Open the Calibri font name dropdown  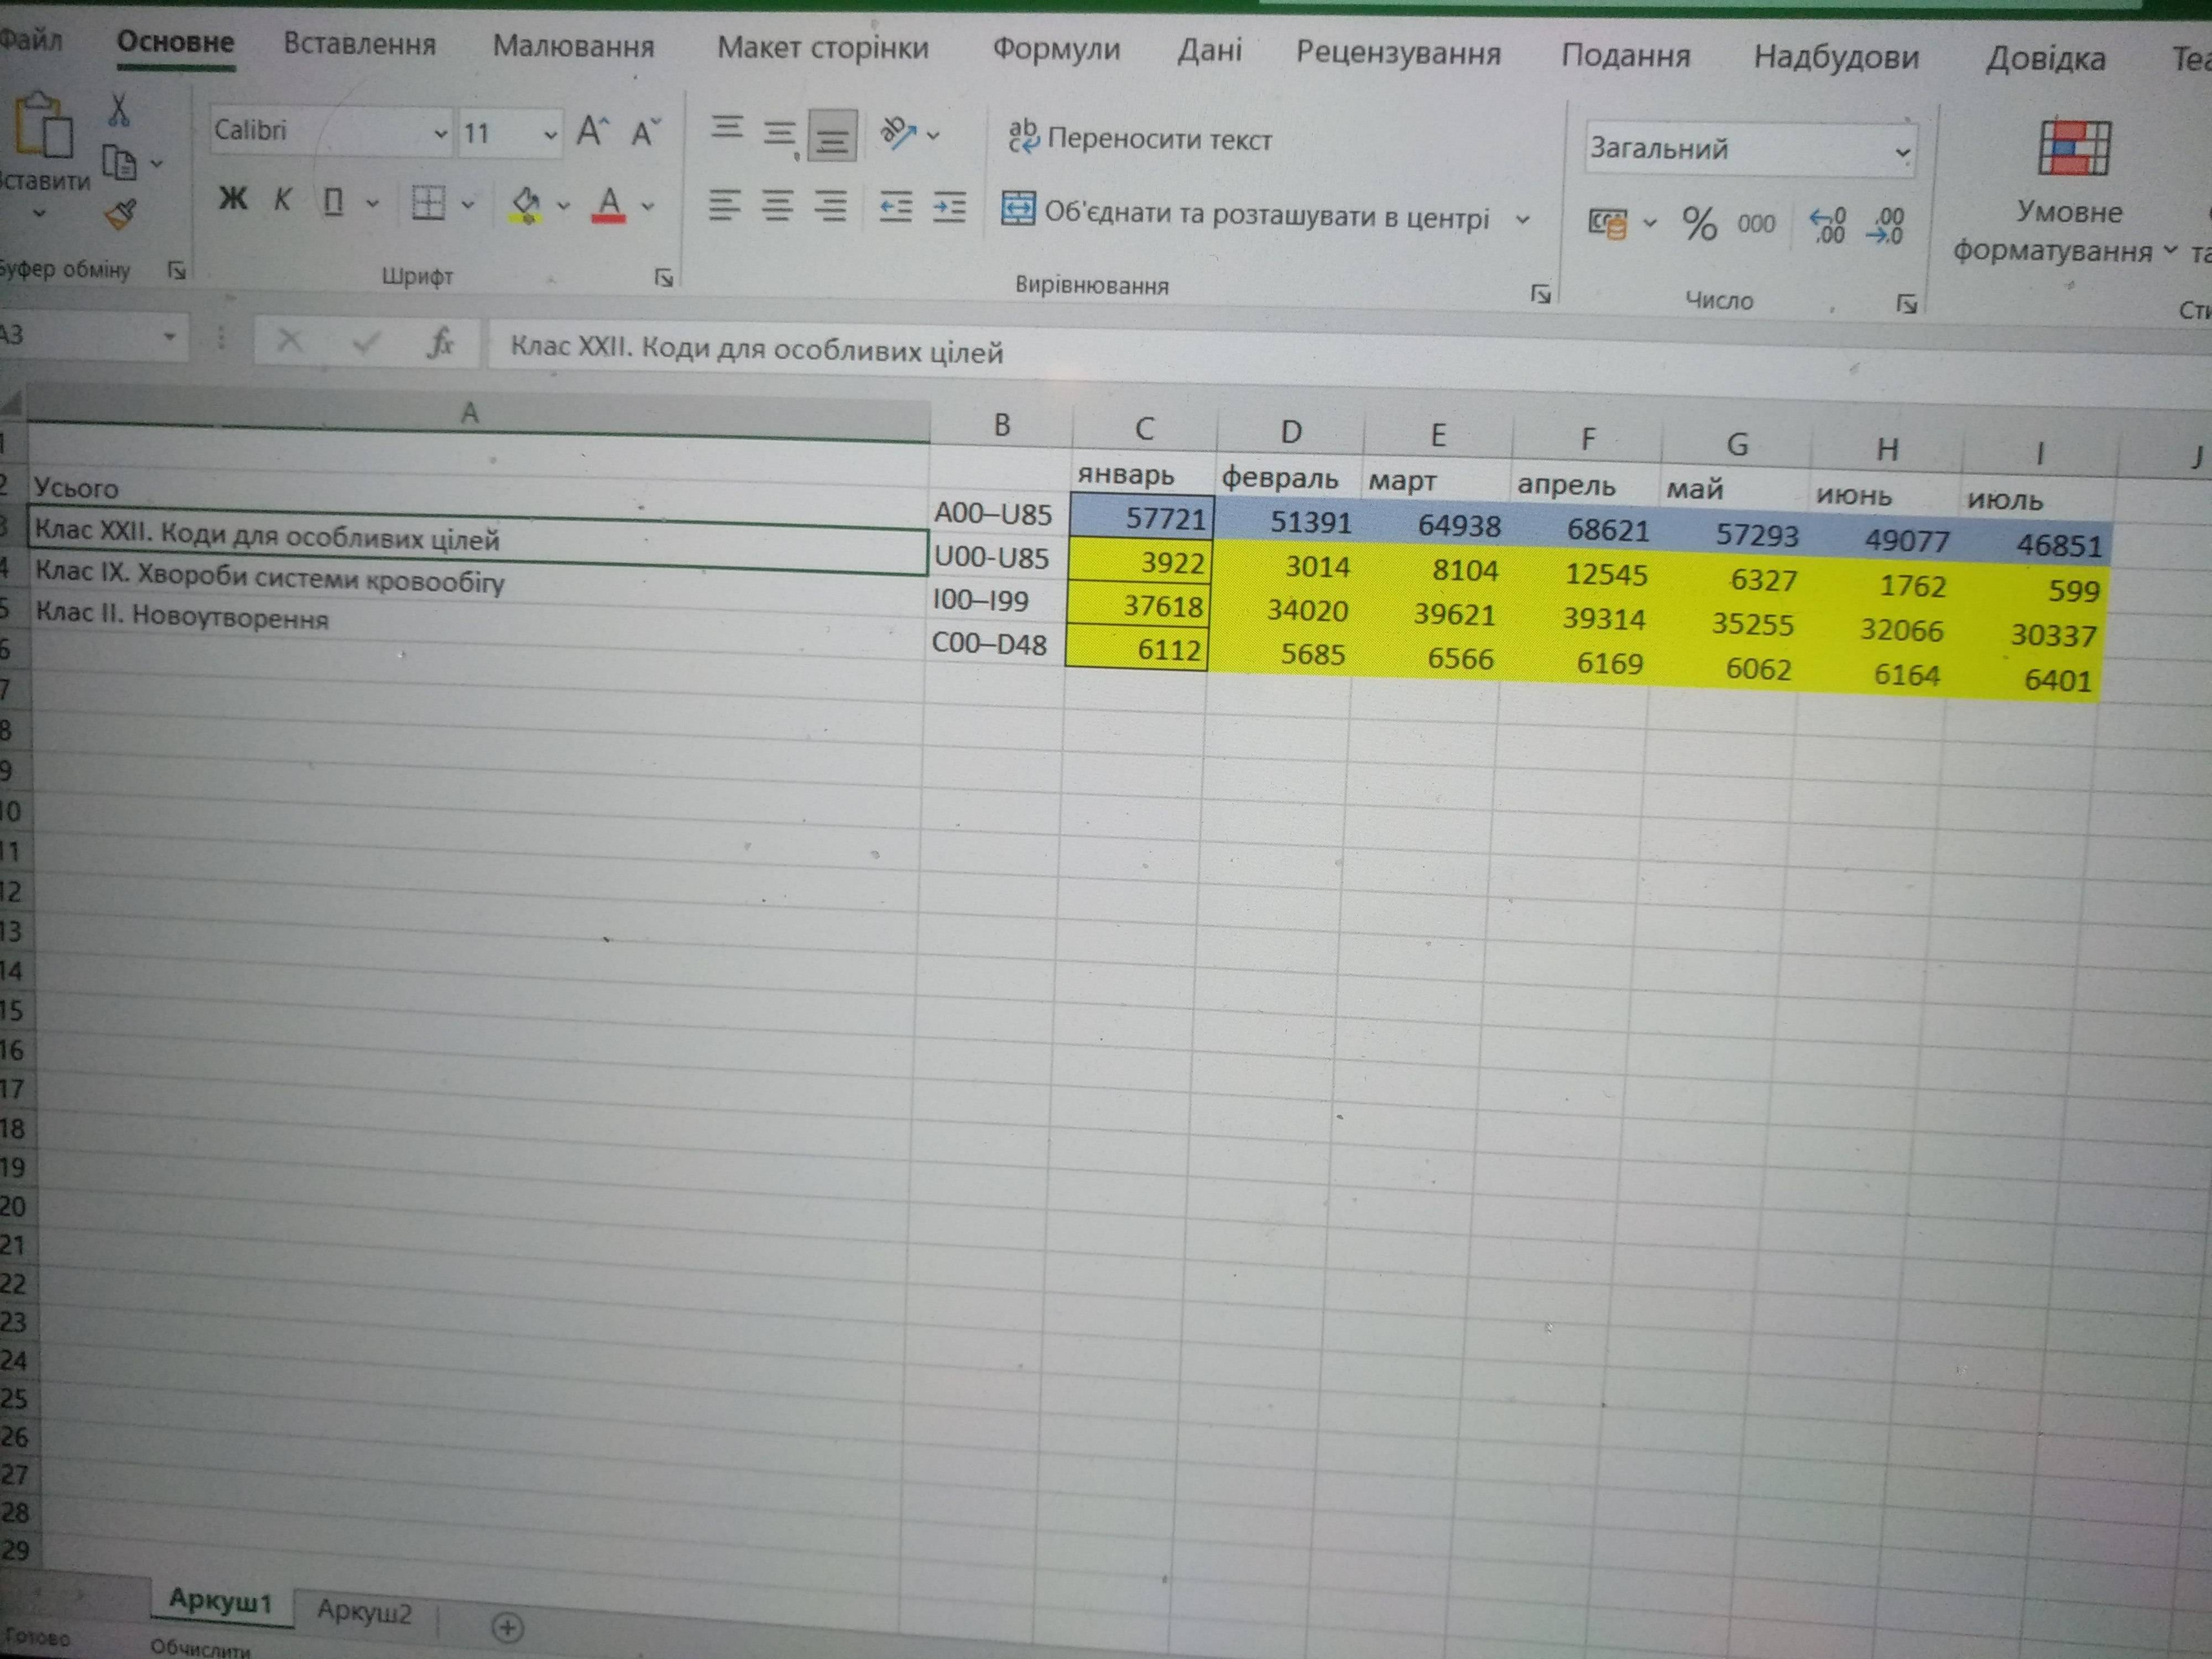tap(440, 134)
